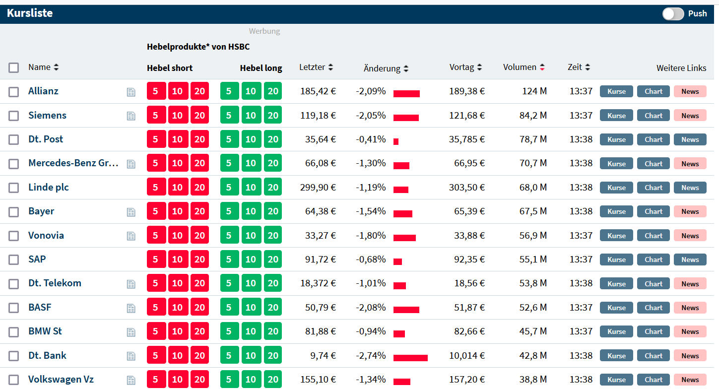Screen dimensions: 719x391
Task: Open the document icon next to BMW St
Action: point(131,332)
